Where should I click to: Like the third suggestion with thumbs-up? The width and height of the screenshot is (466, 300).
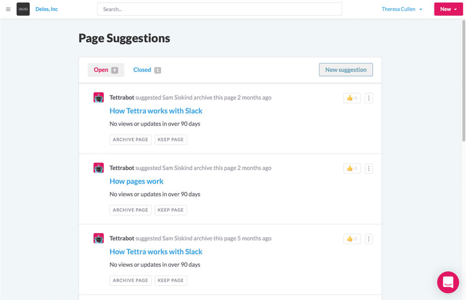point(352,239)
